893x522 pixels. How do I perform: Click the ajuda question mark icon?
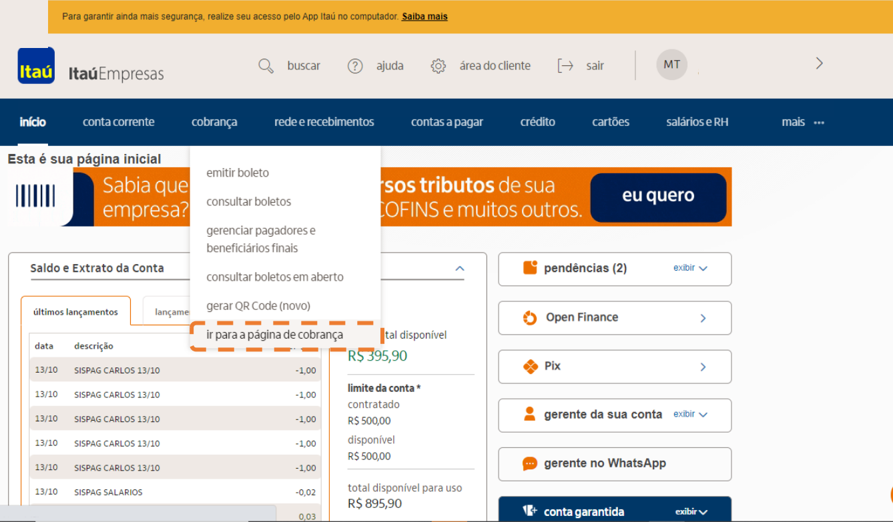pos(355,66)
